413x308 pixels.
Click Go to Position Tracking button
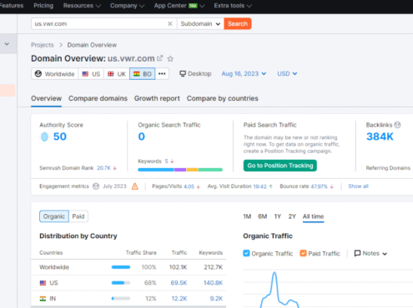coord(280,166)
